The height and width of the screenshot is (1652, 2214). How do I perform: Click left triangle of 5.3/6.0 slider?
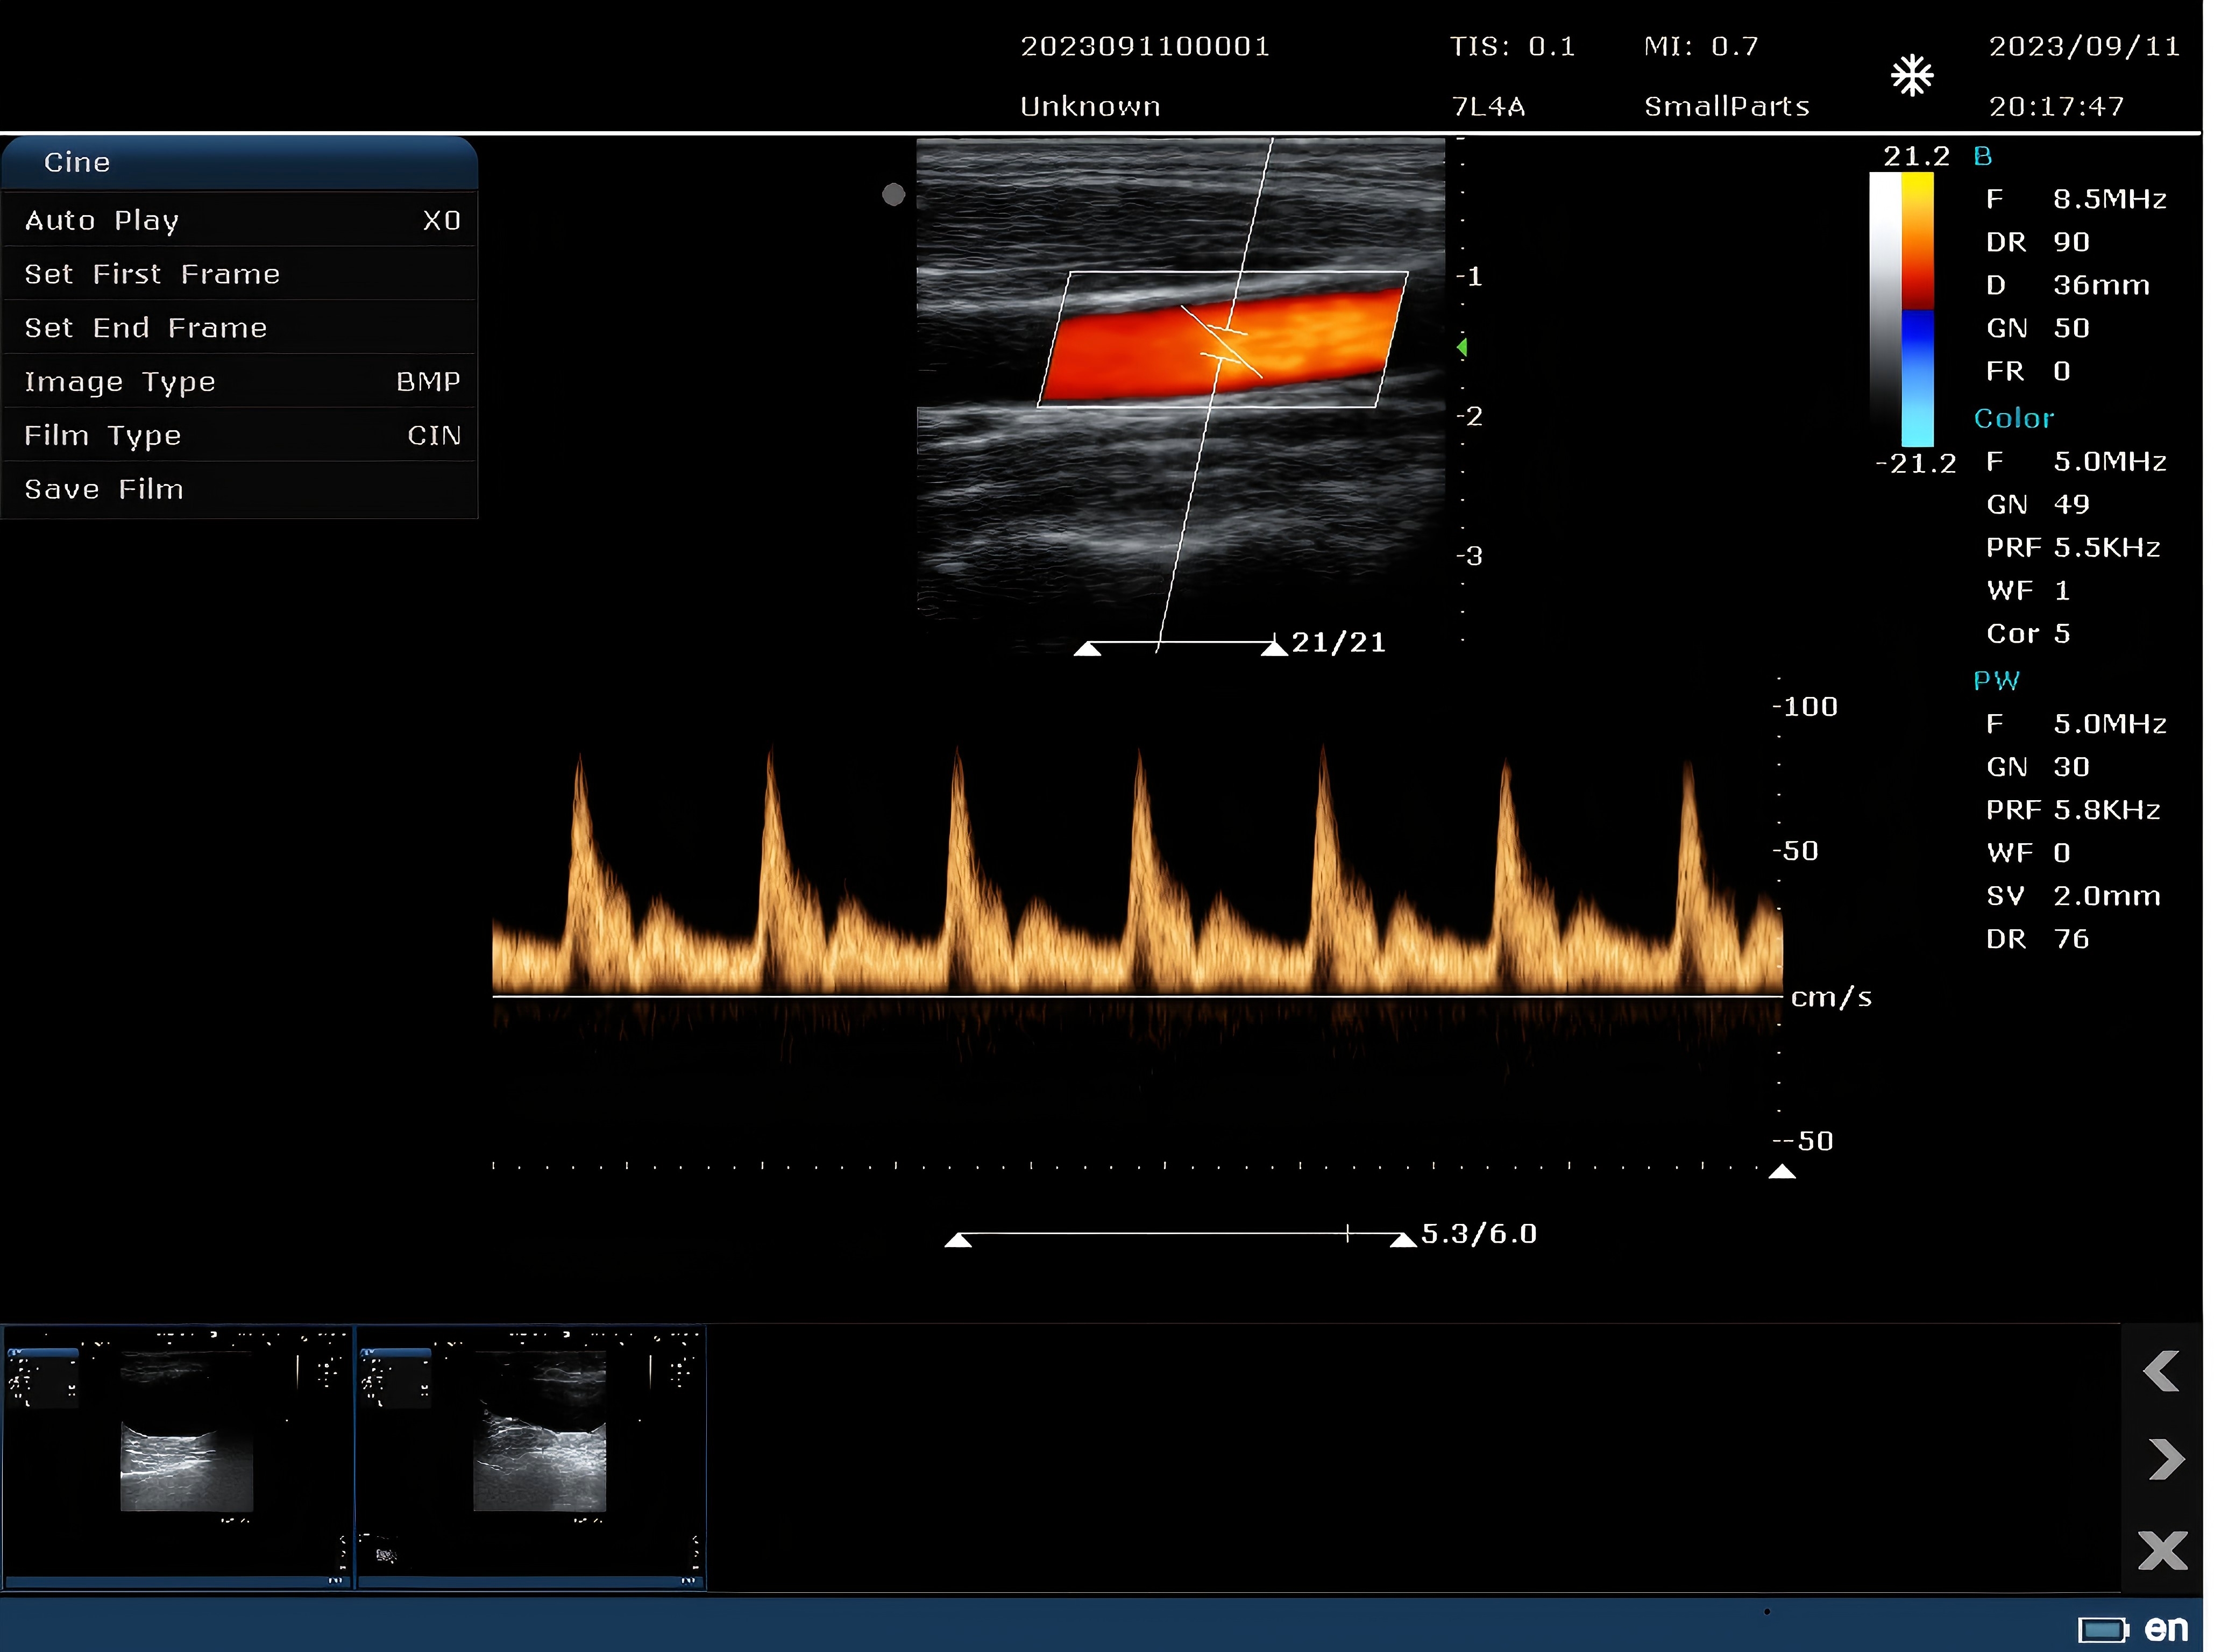958,1240
